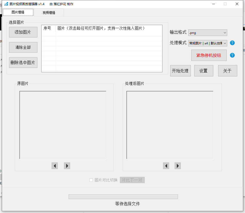Image resolution: width=245 pixels, height=213 pixels.
Task: Open the 关于 about button
Action: pyautogui.click(x=228, y=71)
